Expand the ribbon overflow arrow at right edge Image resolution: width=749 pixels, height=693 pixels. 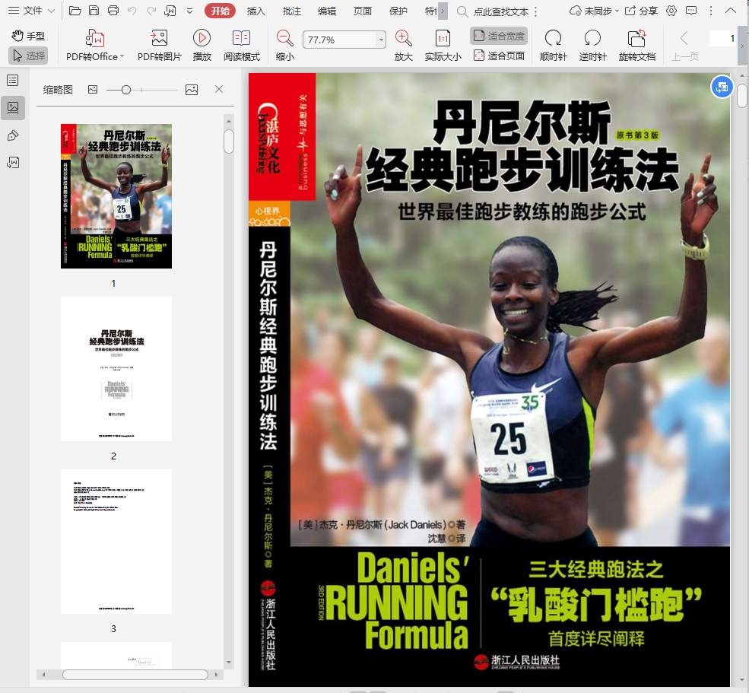[x=742, y=46]
